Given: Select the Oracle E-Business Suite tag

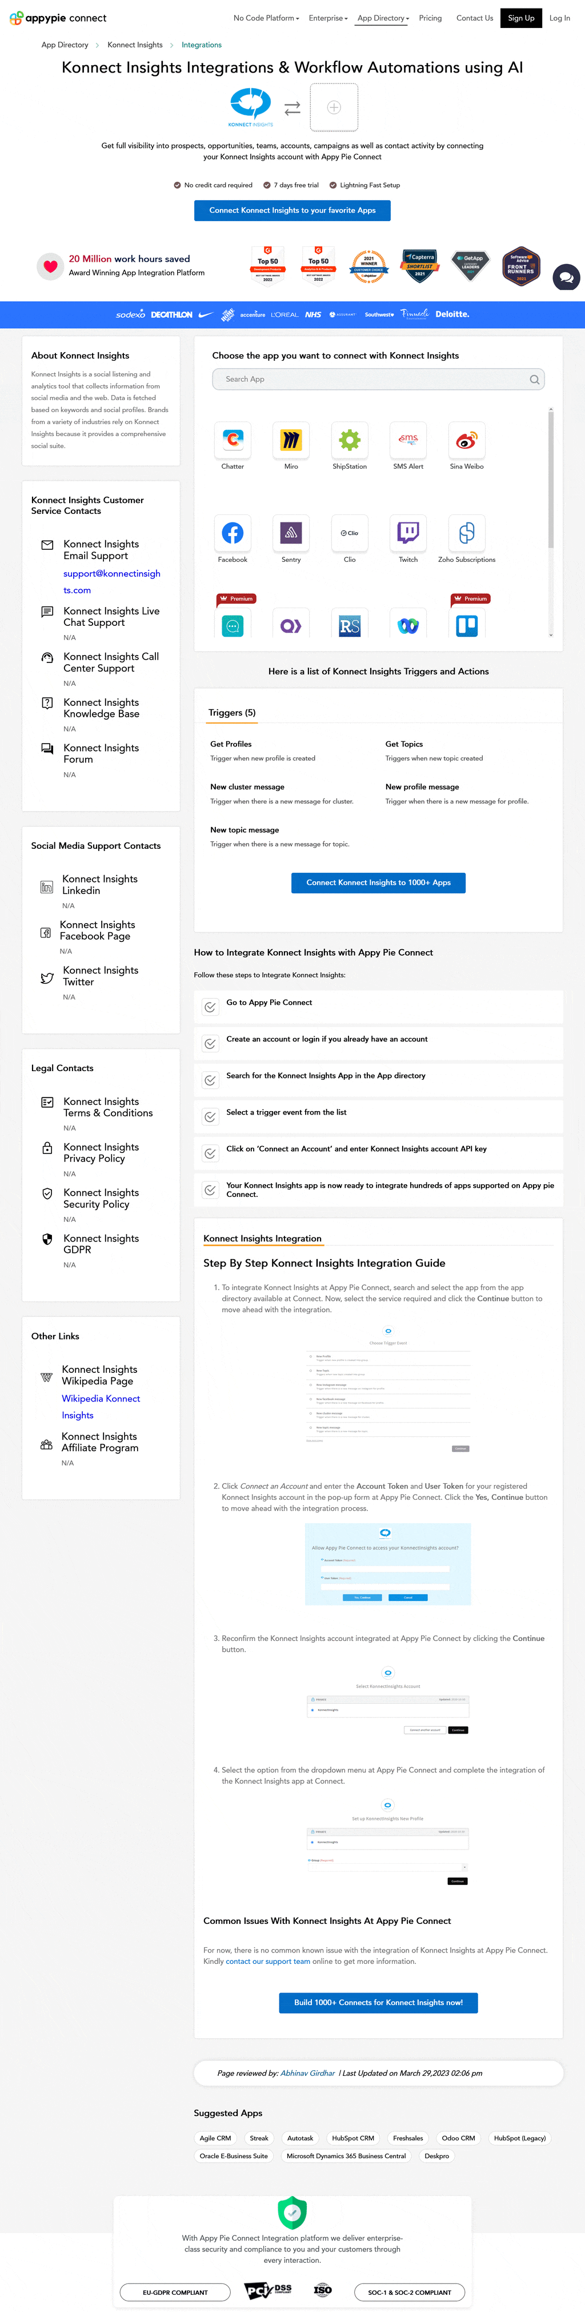Looking at the screenshot, I should click(x=233, y=2156).
